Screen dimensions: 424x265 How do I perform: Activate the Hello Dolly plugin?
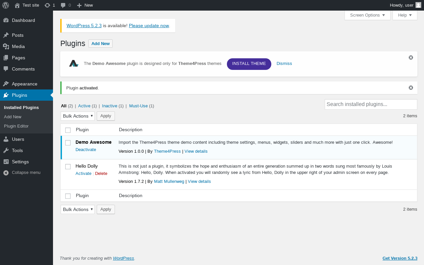coord(83,173)
